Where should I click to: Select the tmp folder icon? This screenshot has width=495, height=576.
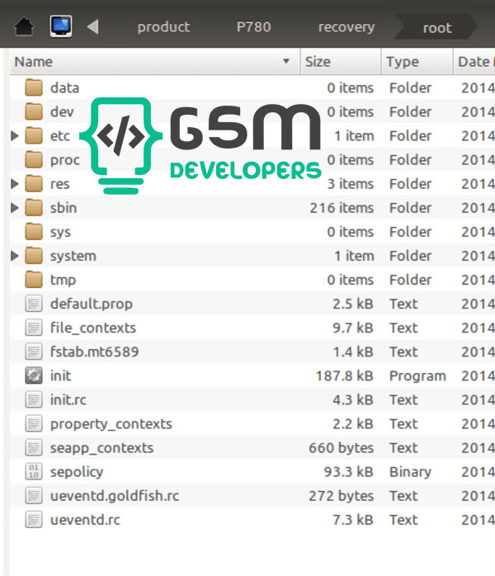(x=34, y=280)
